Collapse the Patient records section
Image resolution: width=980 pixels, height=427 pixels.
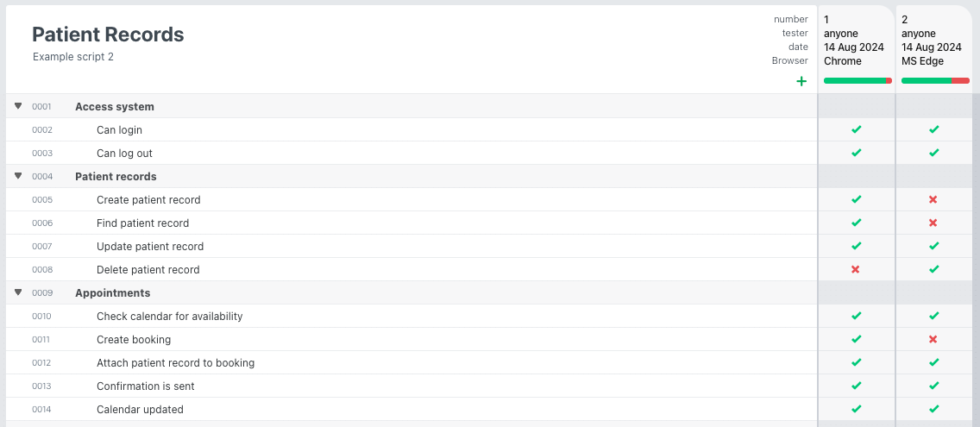point(18,177)
